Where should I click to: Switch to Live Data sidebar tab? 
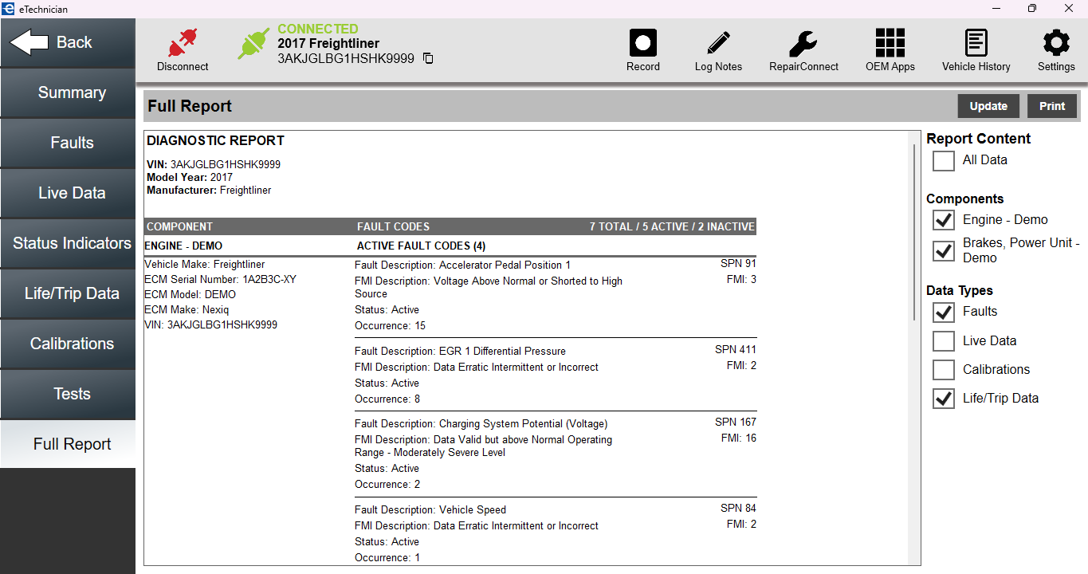68,194
